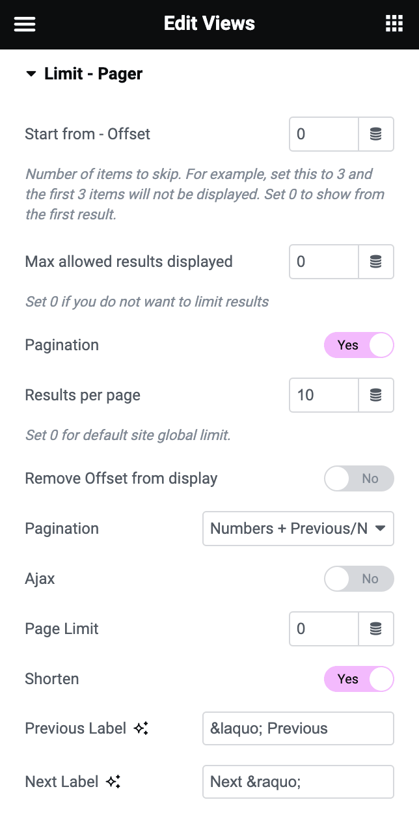Open the Pagination type dropdown
The width and height of the screenshot is (419, 815).
pyautogui.click(x=298, y=529)
